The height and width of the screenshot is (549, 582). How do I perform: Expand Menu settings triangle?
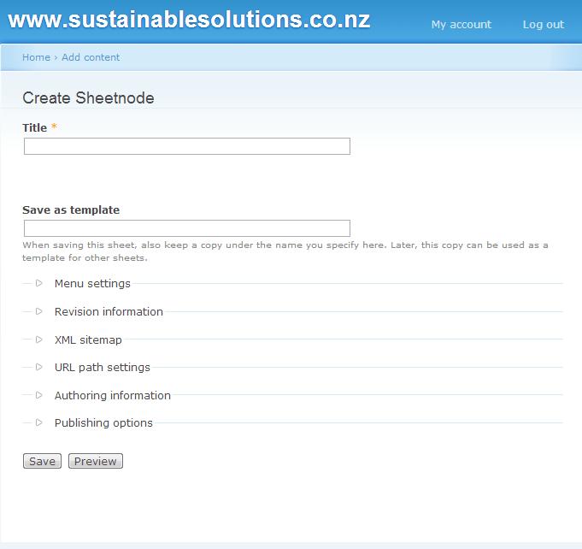click(39, 283)
